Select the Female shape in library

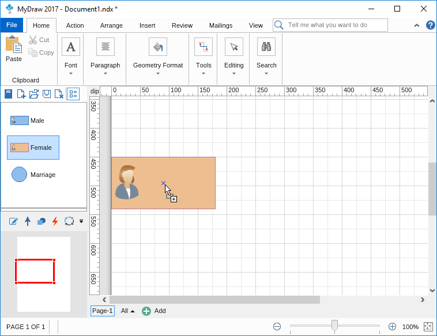coord(33,148)
